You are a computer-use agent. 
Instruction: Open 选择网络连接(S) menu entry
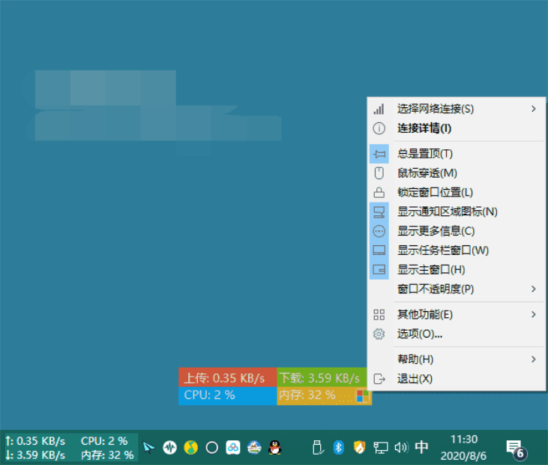(457, 109)
